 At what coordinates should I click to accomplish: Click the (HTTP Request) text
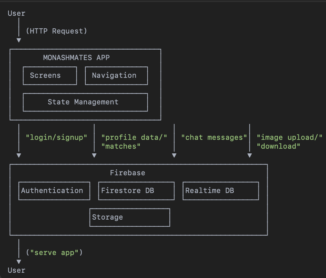[x=56, y=31]
